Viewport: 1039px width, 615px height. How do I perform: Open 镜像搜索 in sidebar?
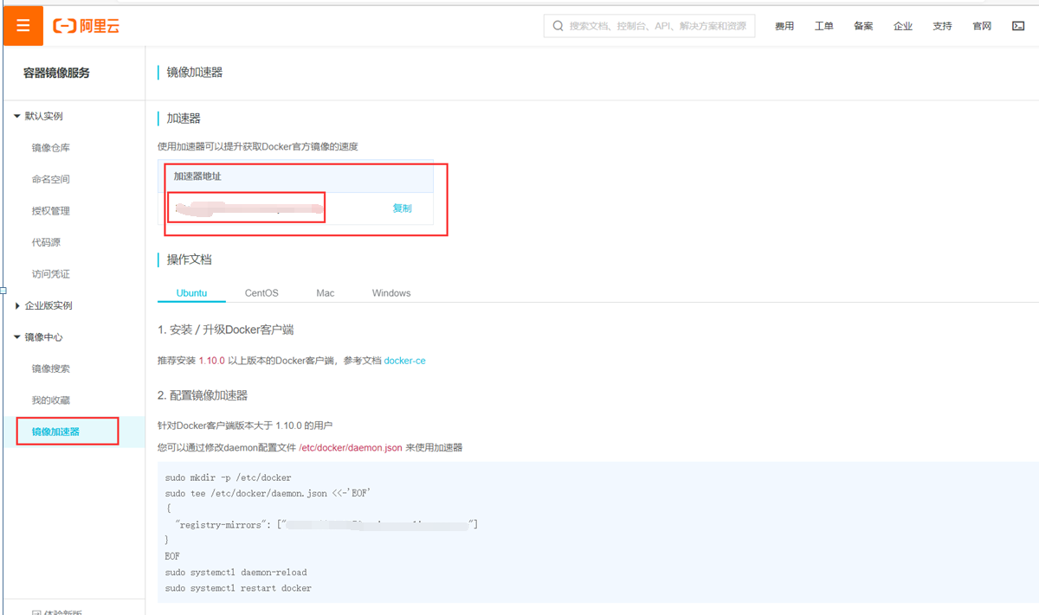(x=51, y=368)
